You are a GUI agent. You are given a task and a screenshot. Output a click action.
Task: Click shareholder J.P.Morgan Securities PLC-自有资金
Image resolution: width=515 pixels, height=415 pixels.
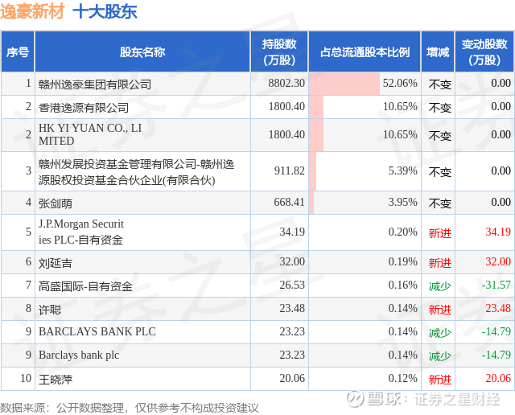click(x=80, y=232)
